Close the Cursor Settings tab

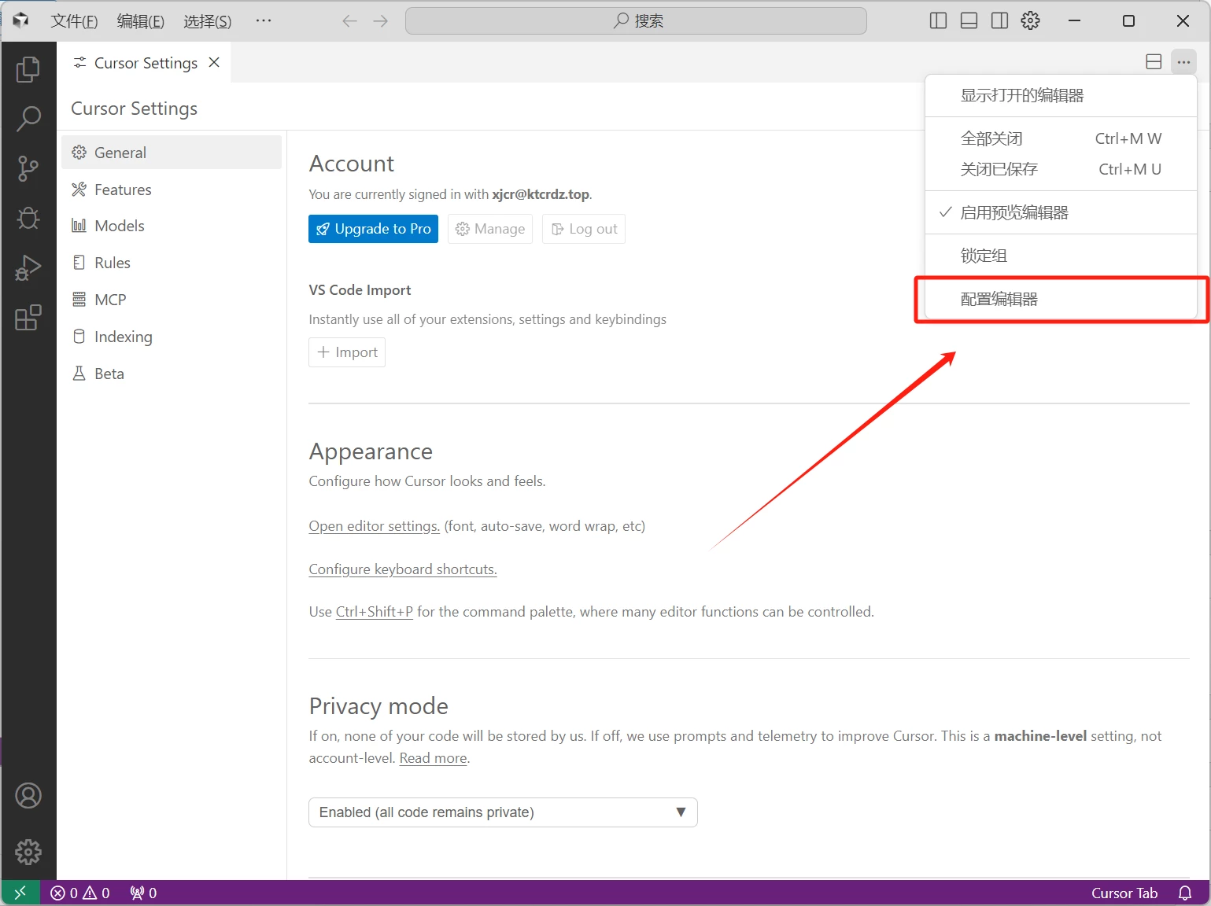[x=214, y=62]
